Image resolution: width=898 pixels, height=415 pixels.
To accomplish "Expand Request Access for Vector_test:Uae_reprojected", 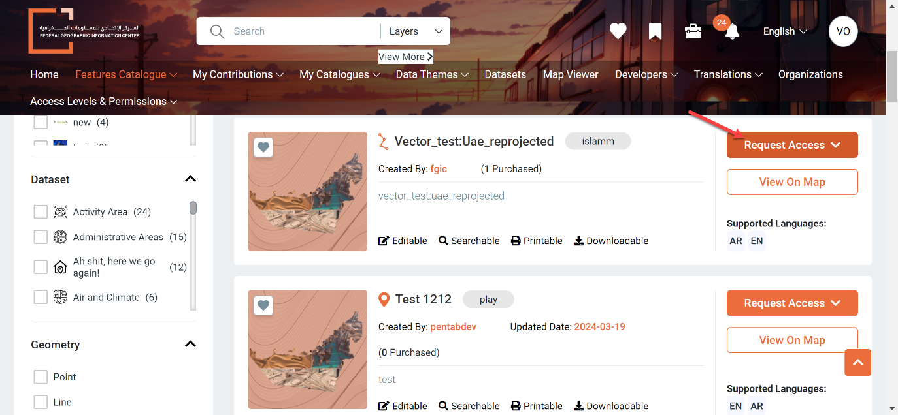I will point(792,145).
